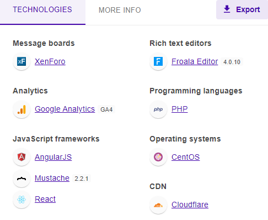The image size is (268, 220).
Task: Follow the Google Analytics link
Action: coord(65,109)
